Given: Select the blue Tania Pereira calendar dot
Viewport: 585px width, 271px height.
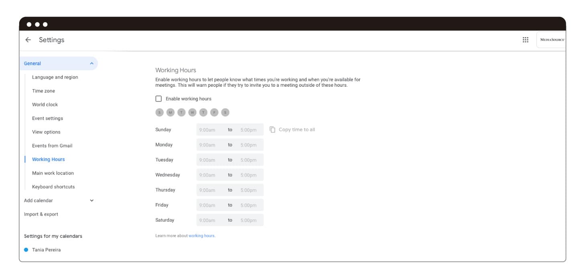Looking at the screenshot, I should (26, 250).
